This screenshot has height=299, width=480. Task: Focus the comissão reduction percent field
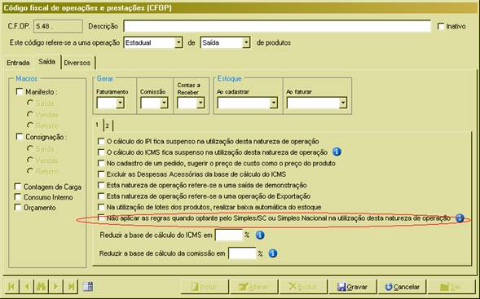(x=242, y=253)
